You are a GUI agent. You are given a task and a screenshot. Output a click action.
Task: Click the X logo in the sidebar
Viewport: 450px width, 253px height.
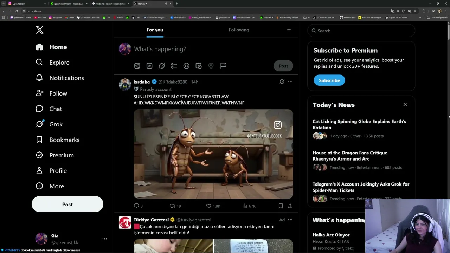tap(39, 30)
